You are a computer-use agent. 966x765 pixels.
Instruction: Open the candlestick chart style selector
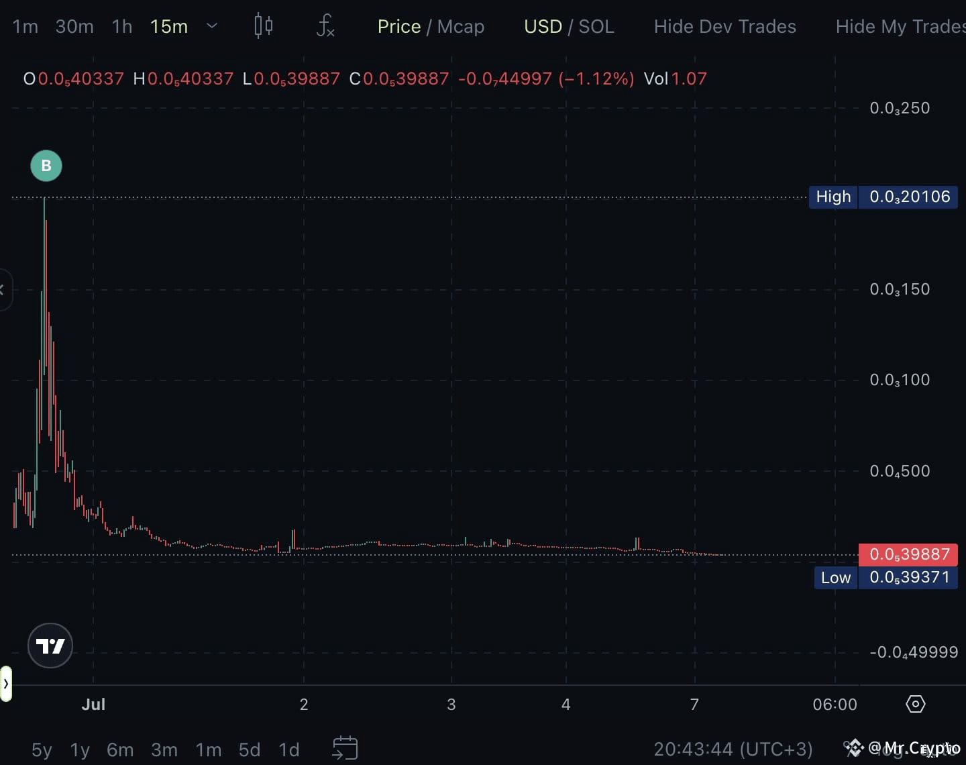[x=263, y=26]
